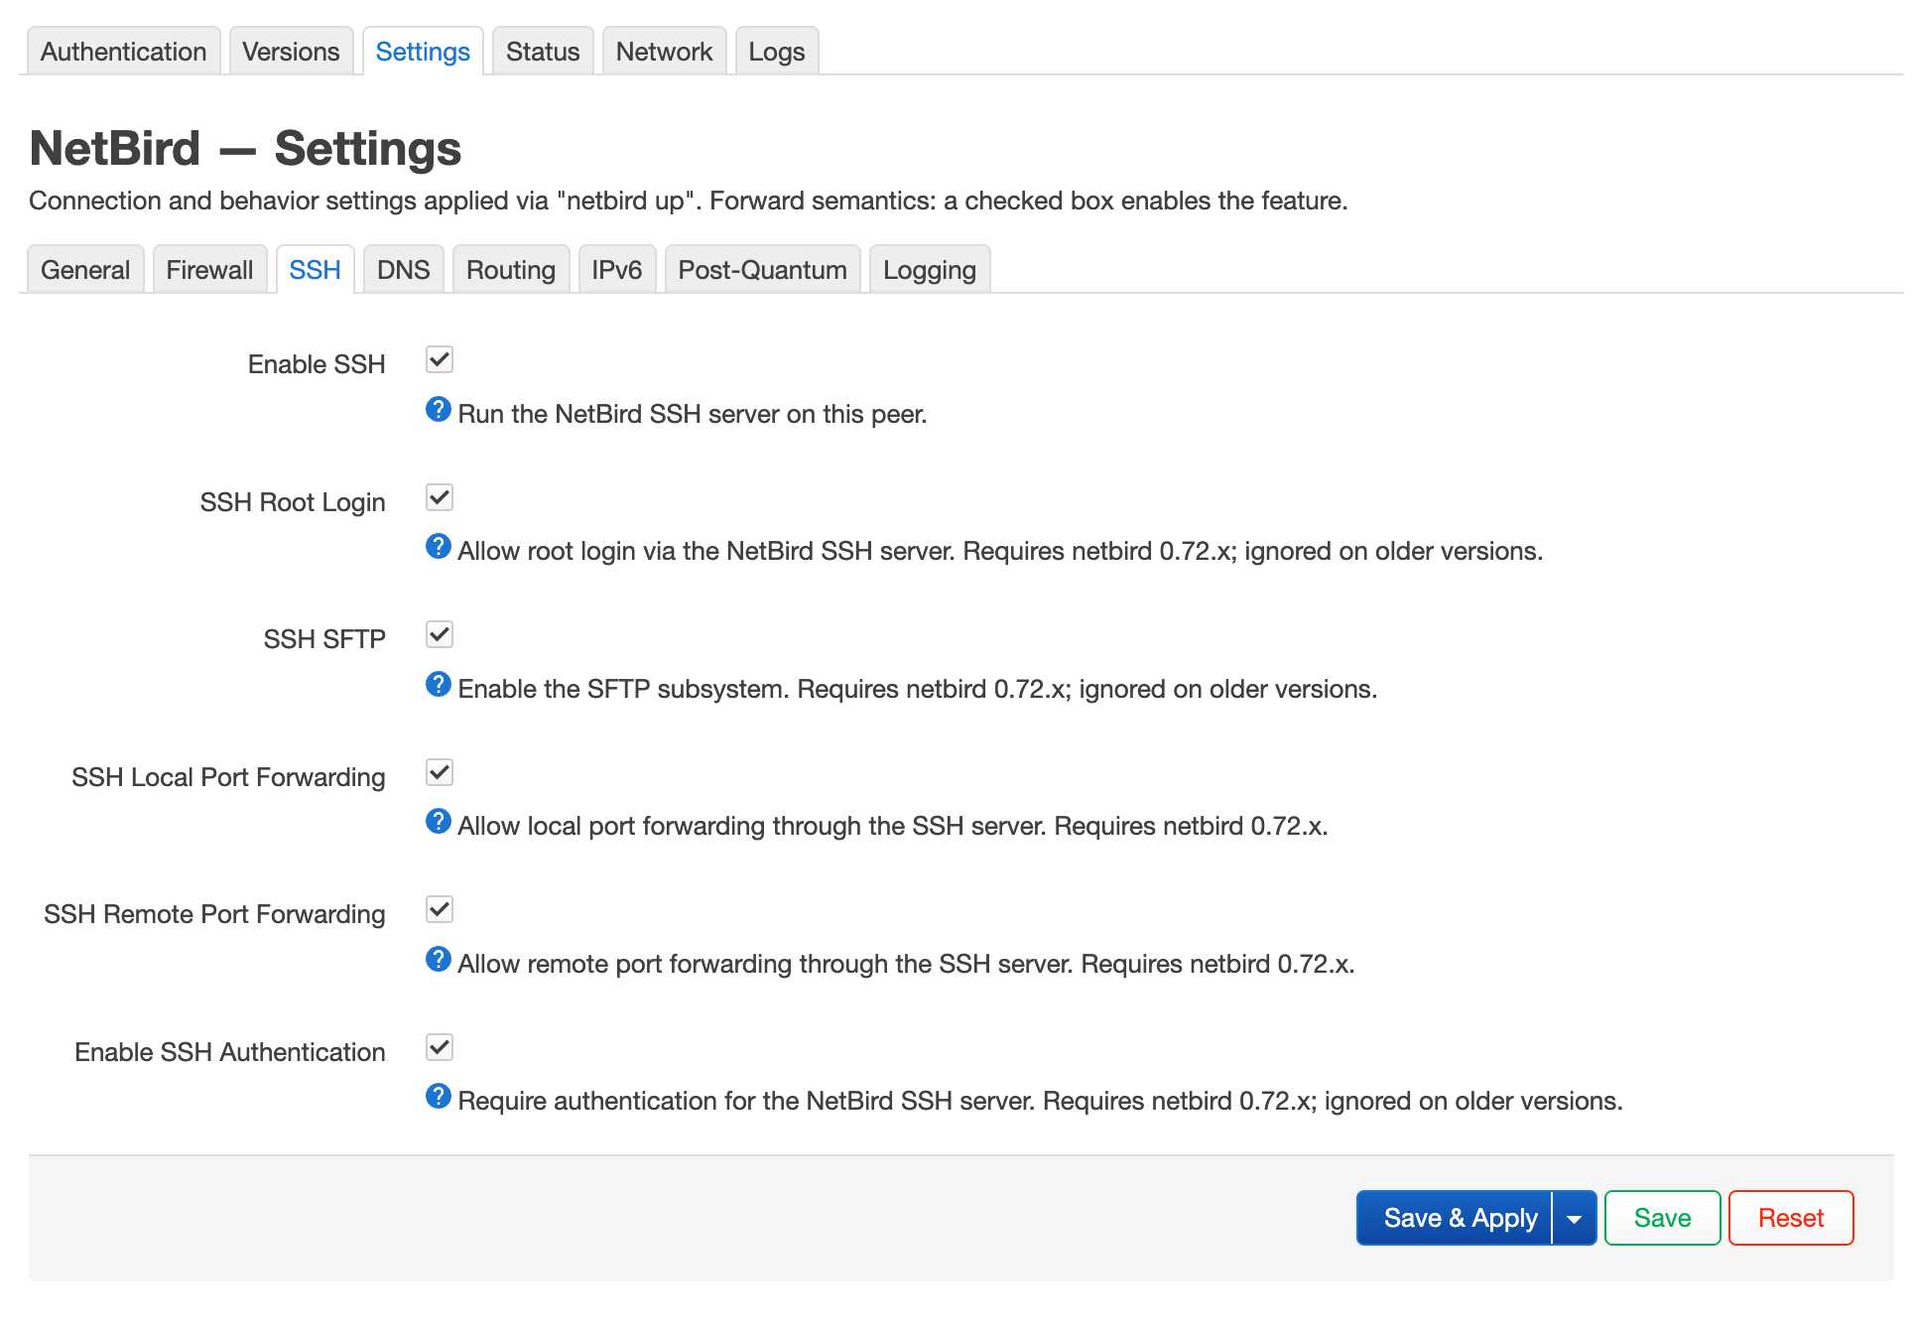
Task: Toggle SSH Local Port Forwarding checkbox
Action: (440, 772)
